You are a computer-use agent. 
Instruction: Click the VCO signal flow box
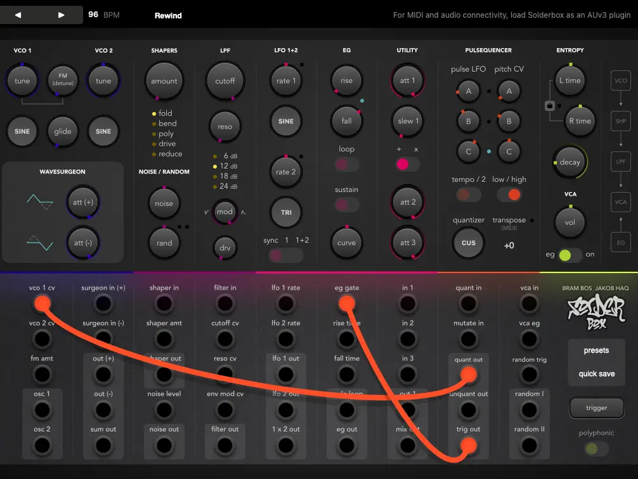(620, 80)
